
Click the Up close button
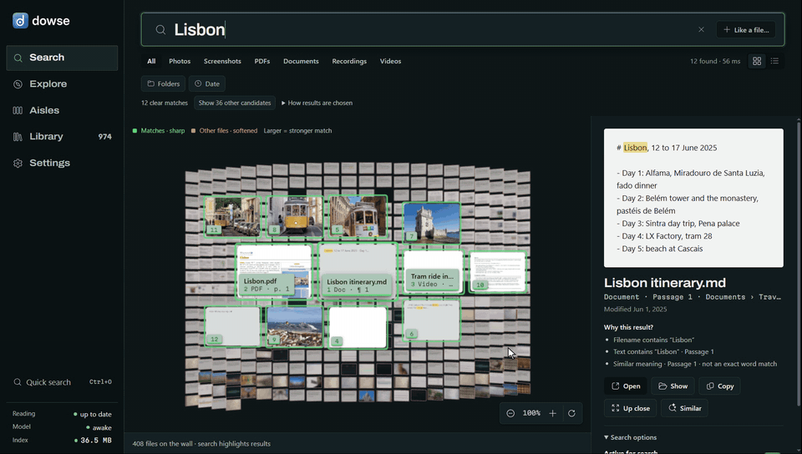pyautogui.click(x=630, y=408)
